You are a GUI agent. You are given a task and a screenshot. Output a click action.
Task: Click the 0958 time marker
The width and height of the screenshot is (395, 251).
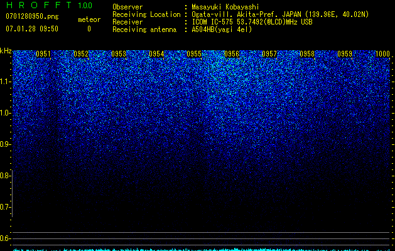307,54
